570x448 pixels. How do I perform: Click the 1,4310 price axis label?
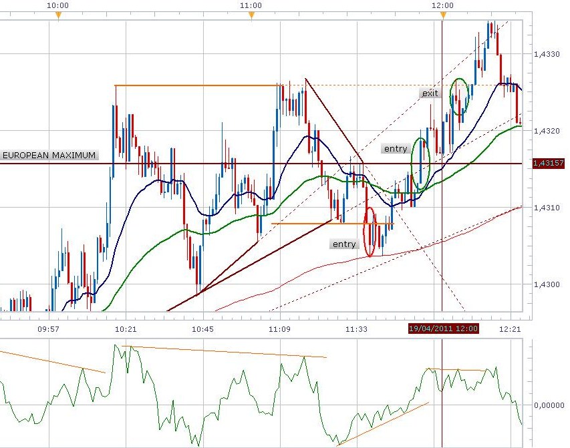pyautogui.click(x=547, y=208)
